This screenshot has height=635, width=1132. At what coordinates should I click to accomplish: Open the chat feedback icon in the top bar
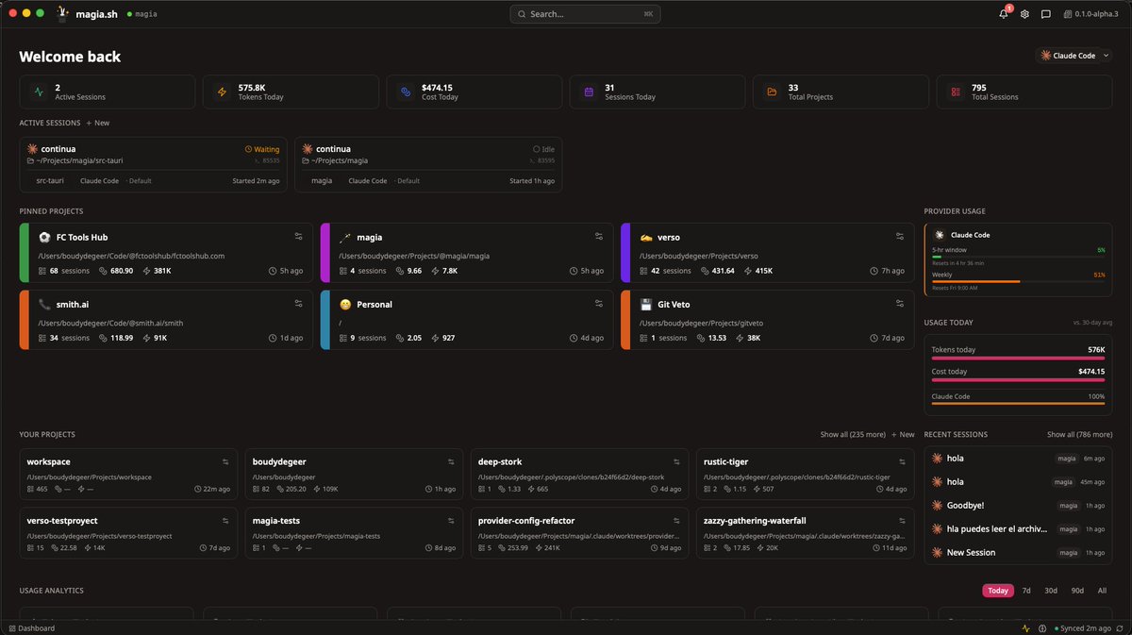tap(1047, 14)
